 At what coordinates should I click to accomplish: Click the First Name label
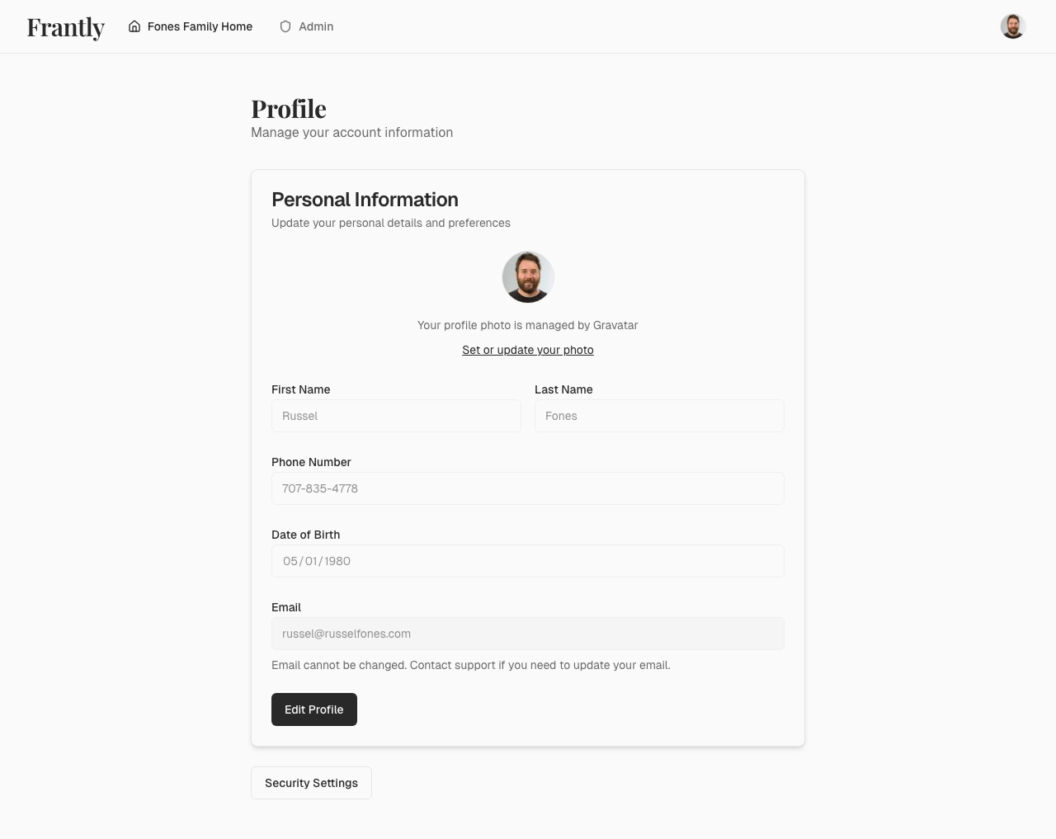[x=300, y=389]
